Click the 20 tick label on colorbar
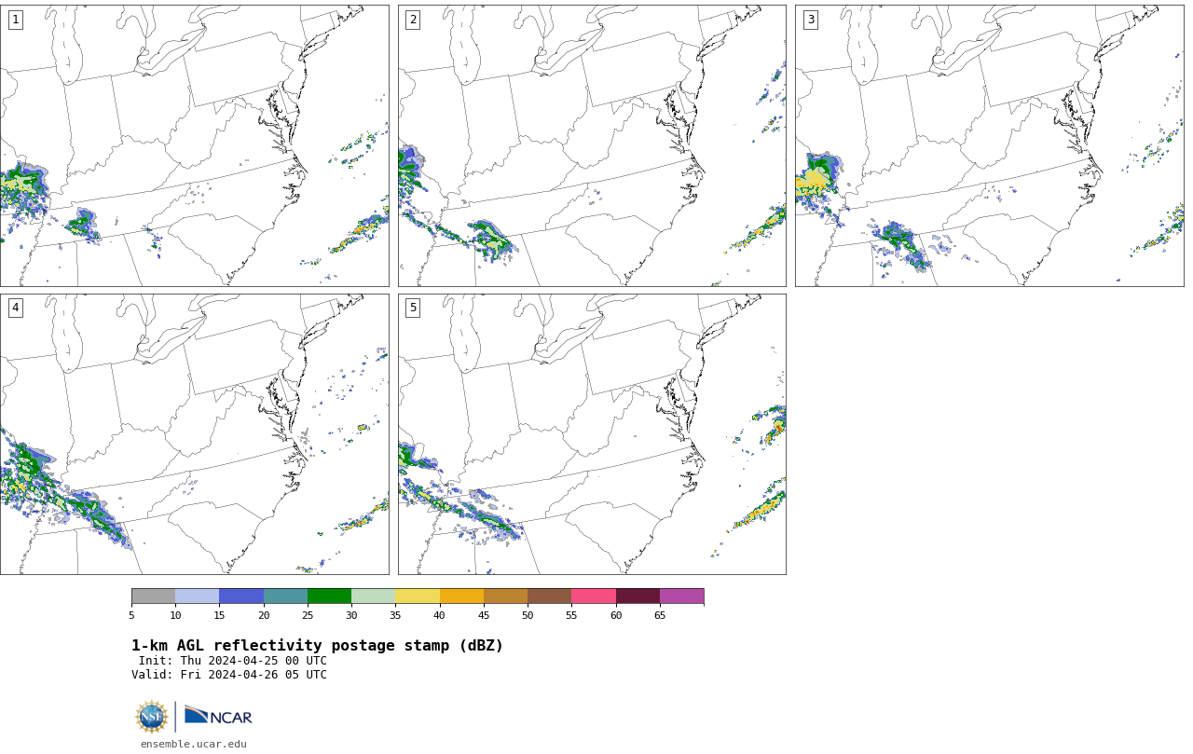The image size is (1193, 754). click(264, 615)
